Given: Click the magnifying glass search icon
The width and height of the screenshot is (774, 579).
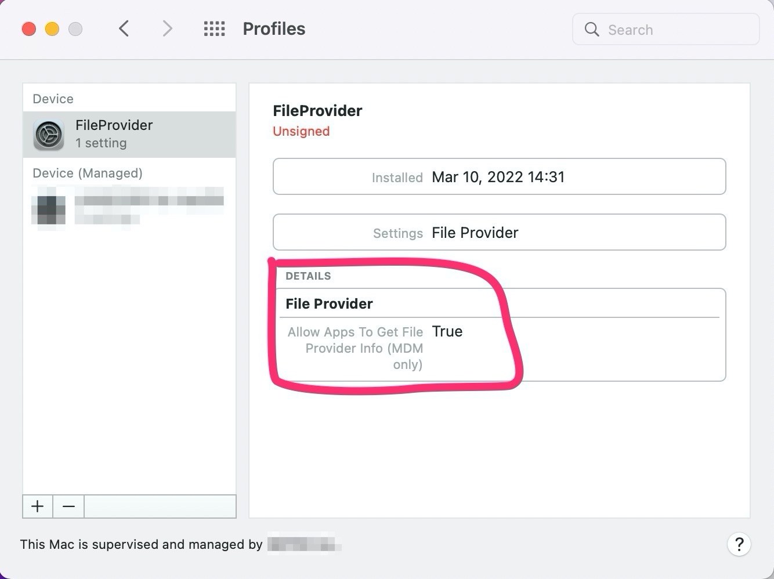Looking at the screenshot, I should (x=591, y=30).
